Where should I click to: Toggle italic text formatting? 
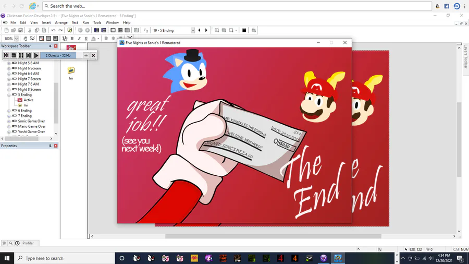(x=79, y=38)
